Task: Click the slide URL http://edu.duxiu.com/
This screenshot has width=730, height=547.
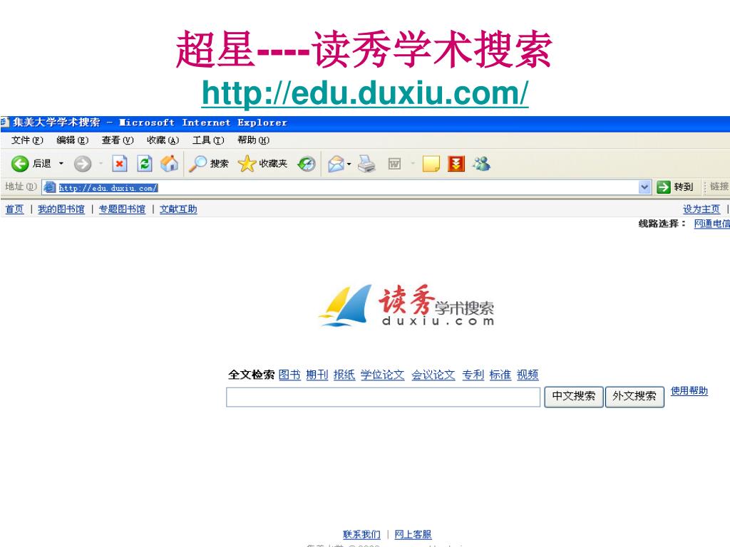Action: 365,93
